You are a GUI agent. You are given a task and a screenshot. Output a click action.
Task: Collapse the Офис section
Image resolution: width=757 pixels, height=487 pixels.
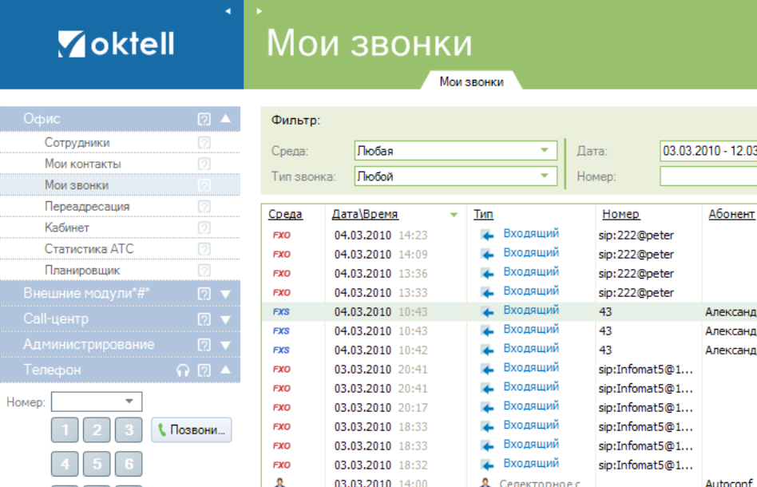tap(225, 119)
